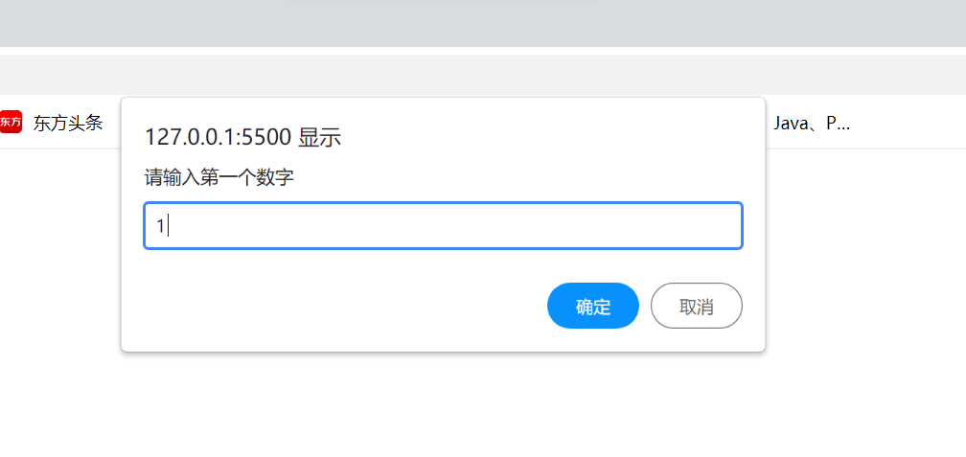
Task: Click the 127.0.0.1:5500 origin text
Action: pyautogui.click(x=218, y=138)
